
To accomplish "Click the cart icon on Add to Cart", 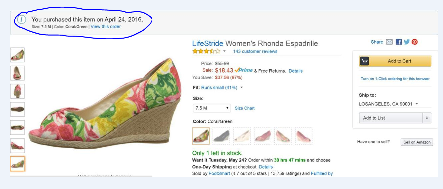I will pyautogui.click(x=364, y=61).
